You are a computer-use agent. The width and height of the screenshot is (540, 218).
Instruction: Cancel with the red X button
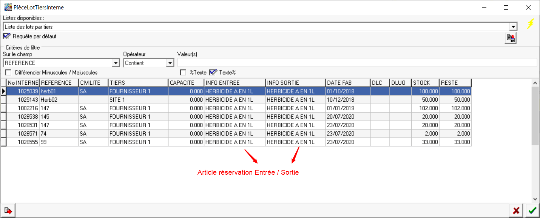tap(515, 211)
